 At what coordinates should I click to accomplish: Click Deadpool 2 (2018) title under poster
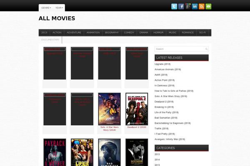[137, 127]
